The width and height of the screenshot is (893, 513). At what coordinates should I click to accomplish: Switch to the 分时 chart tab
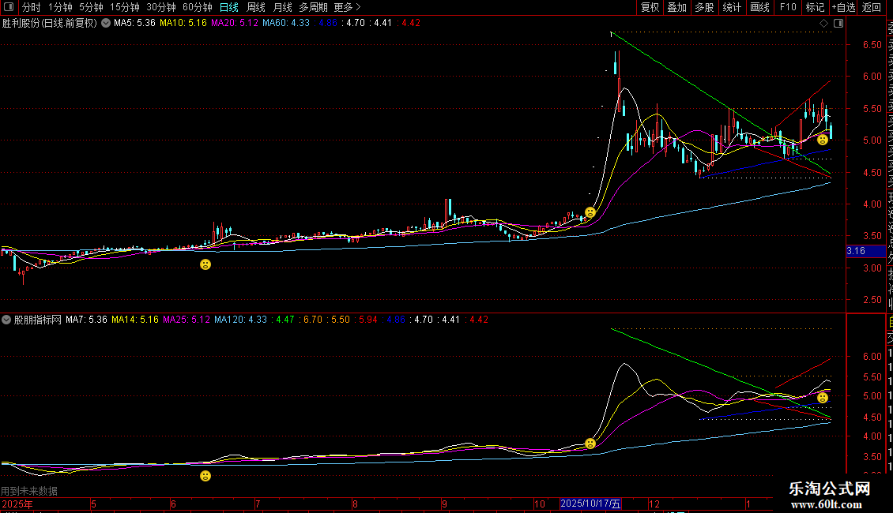point(31,7)
